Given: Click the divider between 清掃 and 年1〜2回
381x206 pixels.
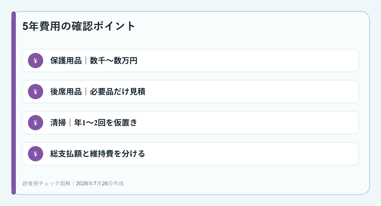Looking at the screenshot, I should pyautogui.click(x=70, y=123).
